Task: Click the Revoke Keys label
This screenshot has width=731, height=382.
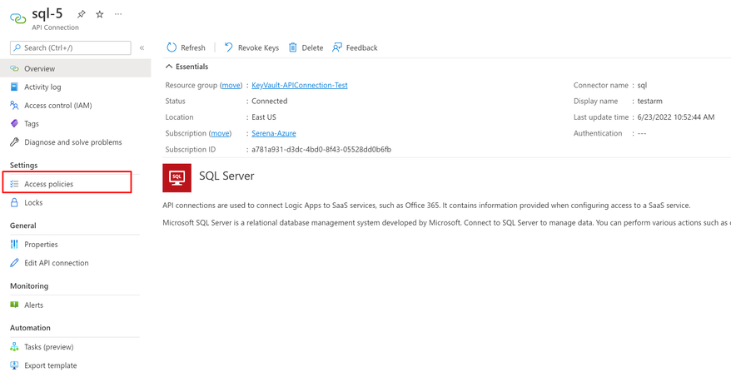Action: 258,47
